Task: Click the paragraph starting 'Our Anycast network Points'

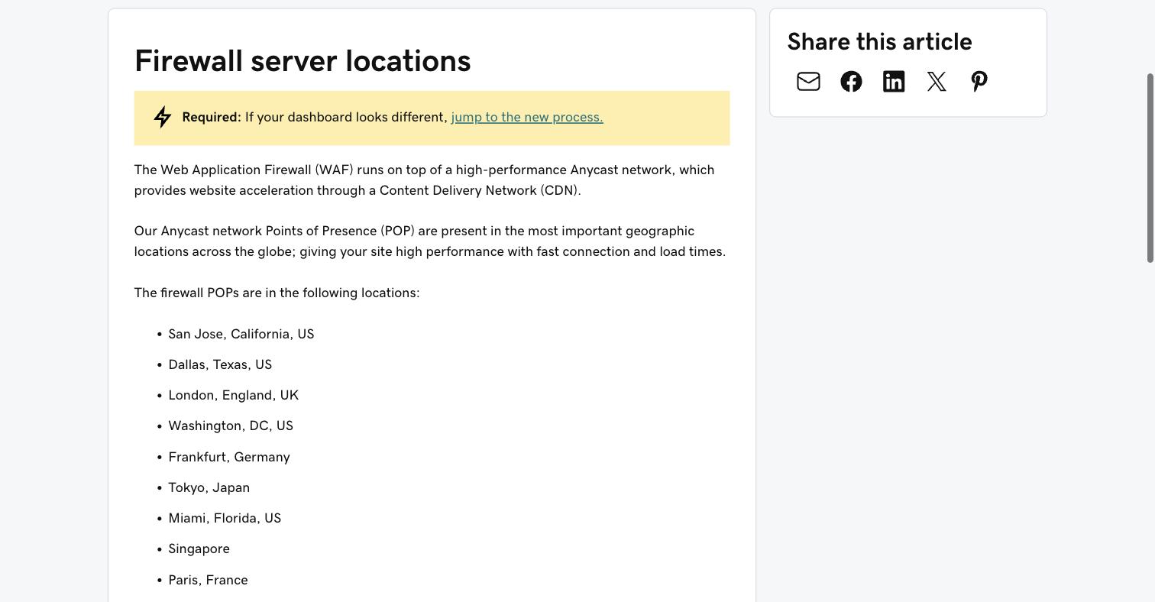Action: (430, 241)
